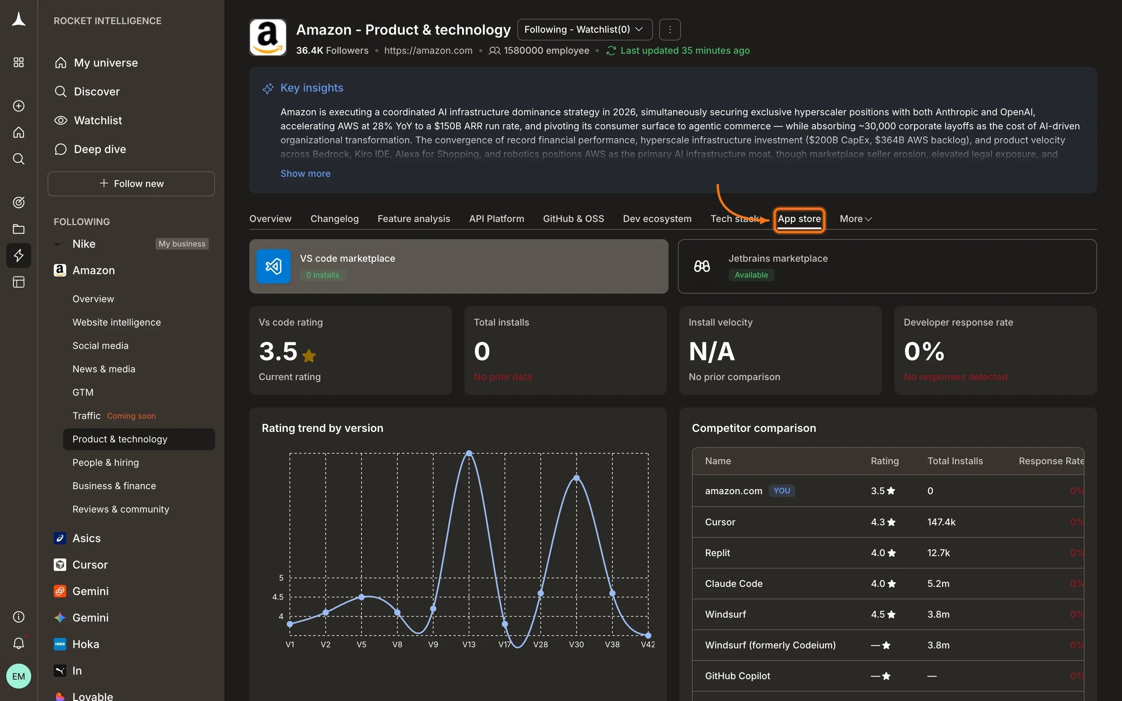
Task: Click the Amazon icon in the Following list
Action: coord(60,270)
